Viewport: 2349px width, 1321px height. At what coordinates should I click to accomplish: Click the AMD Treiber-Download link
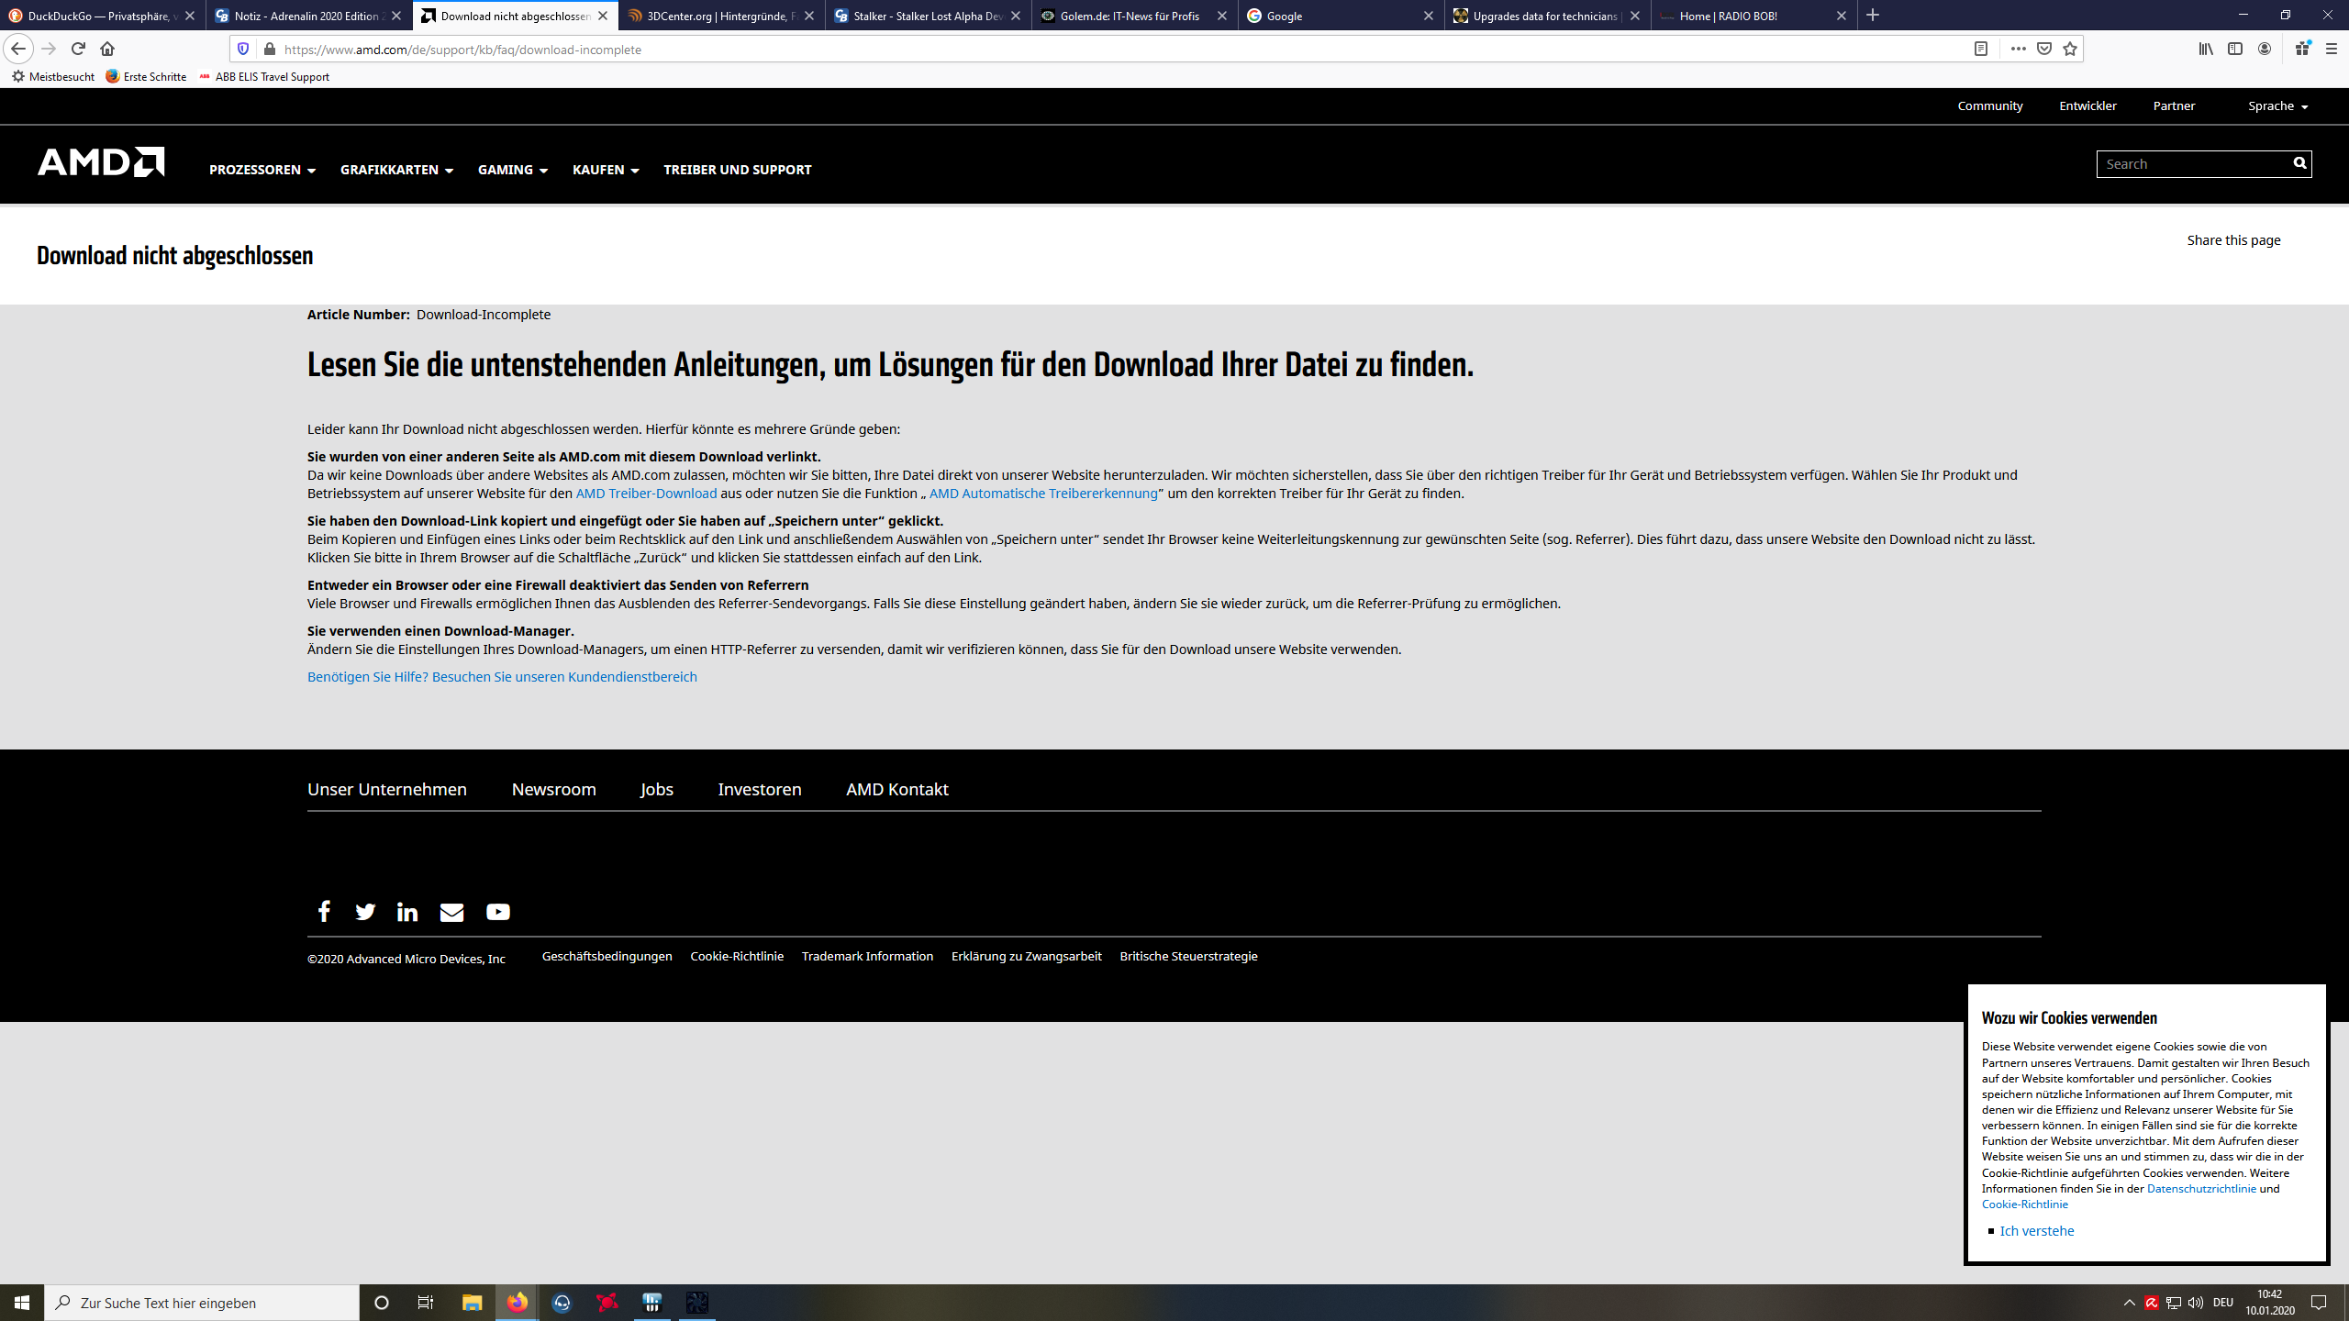pos(646,494)
